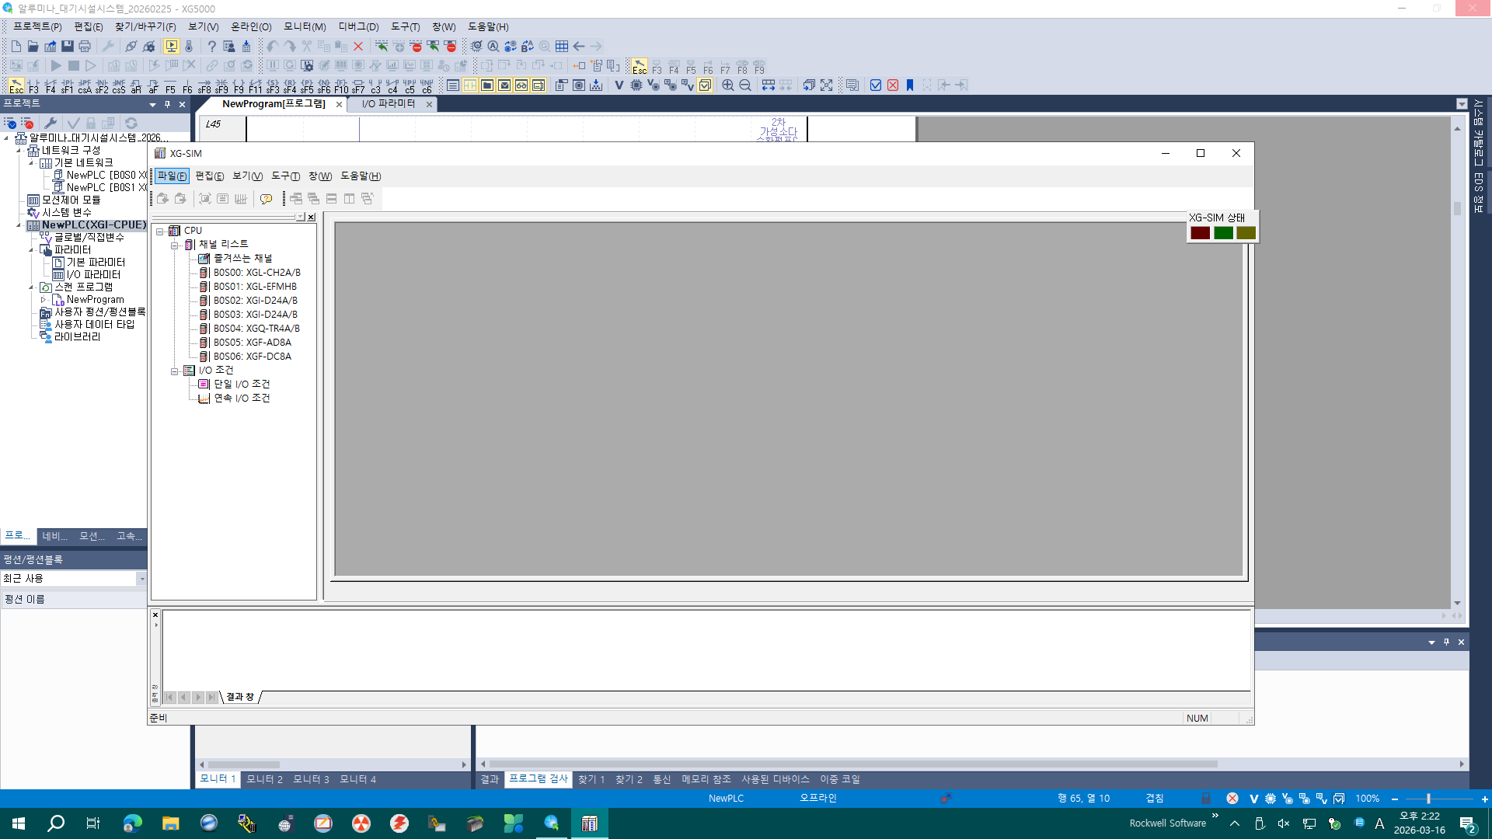Screen dimensions: 1492x839
Task: Toggle the pin icon on the 프로젝트 panel
Action: point(167,104)
